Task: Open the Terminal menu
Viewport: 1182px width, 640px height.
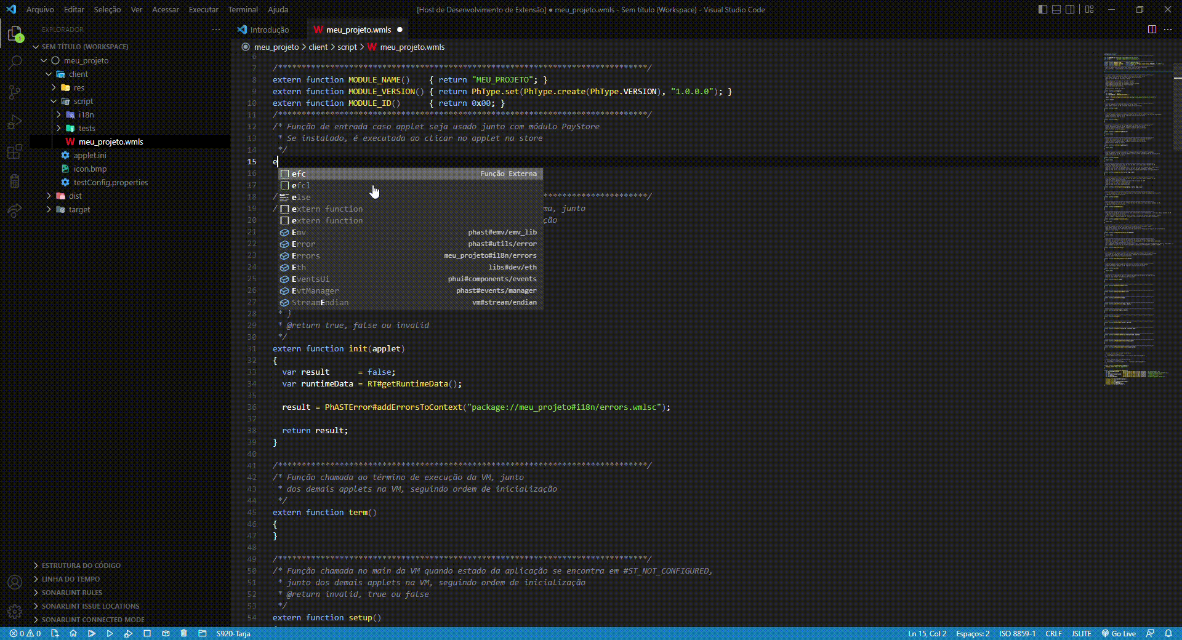Action: pos(243,9)
